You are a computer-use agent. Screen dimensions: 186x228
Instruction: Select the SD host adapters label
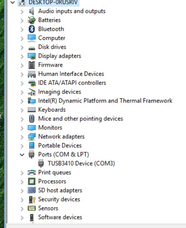[60, 190]
